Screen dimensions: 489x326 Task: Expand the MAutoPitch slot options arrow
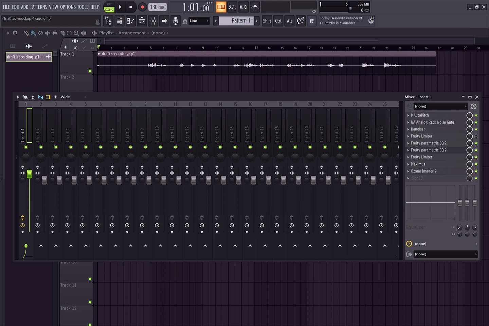pos(408,115)
